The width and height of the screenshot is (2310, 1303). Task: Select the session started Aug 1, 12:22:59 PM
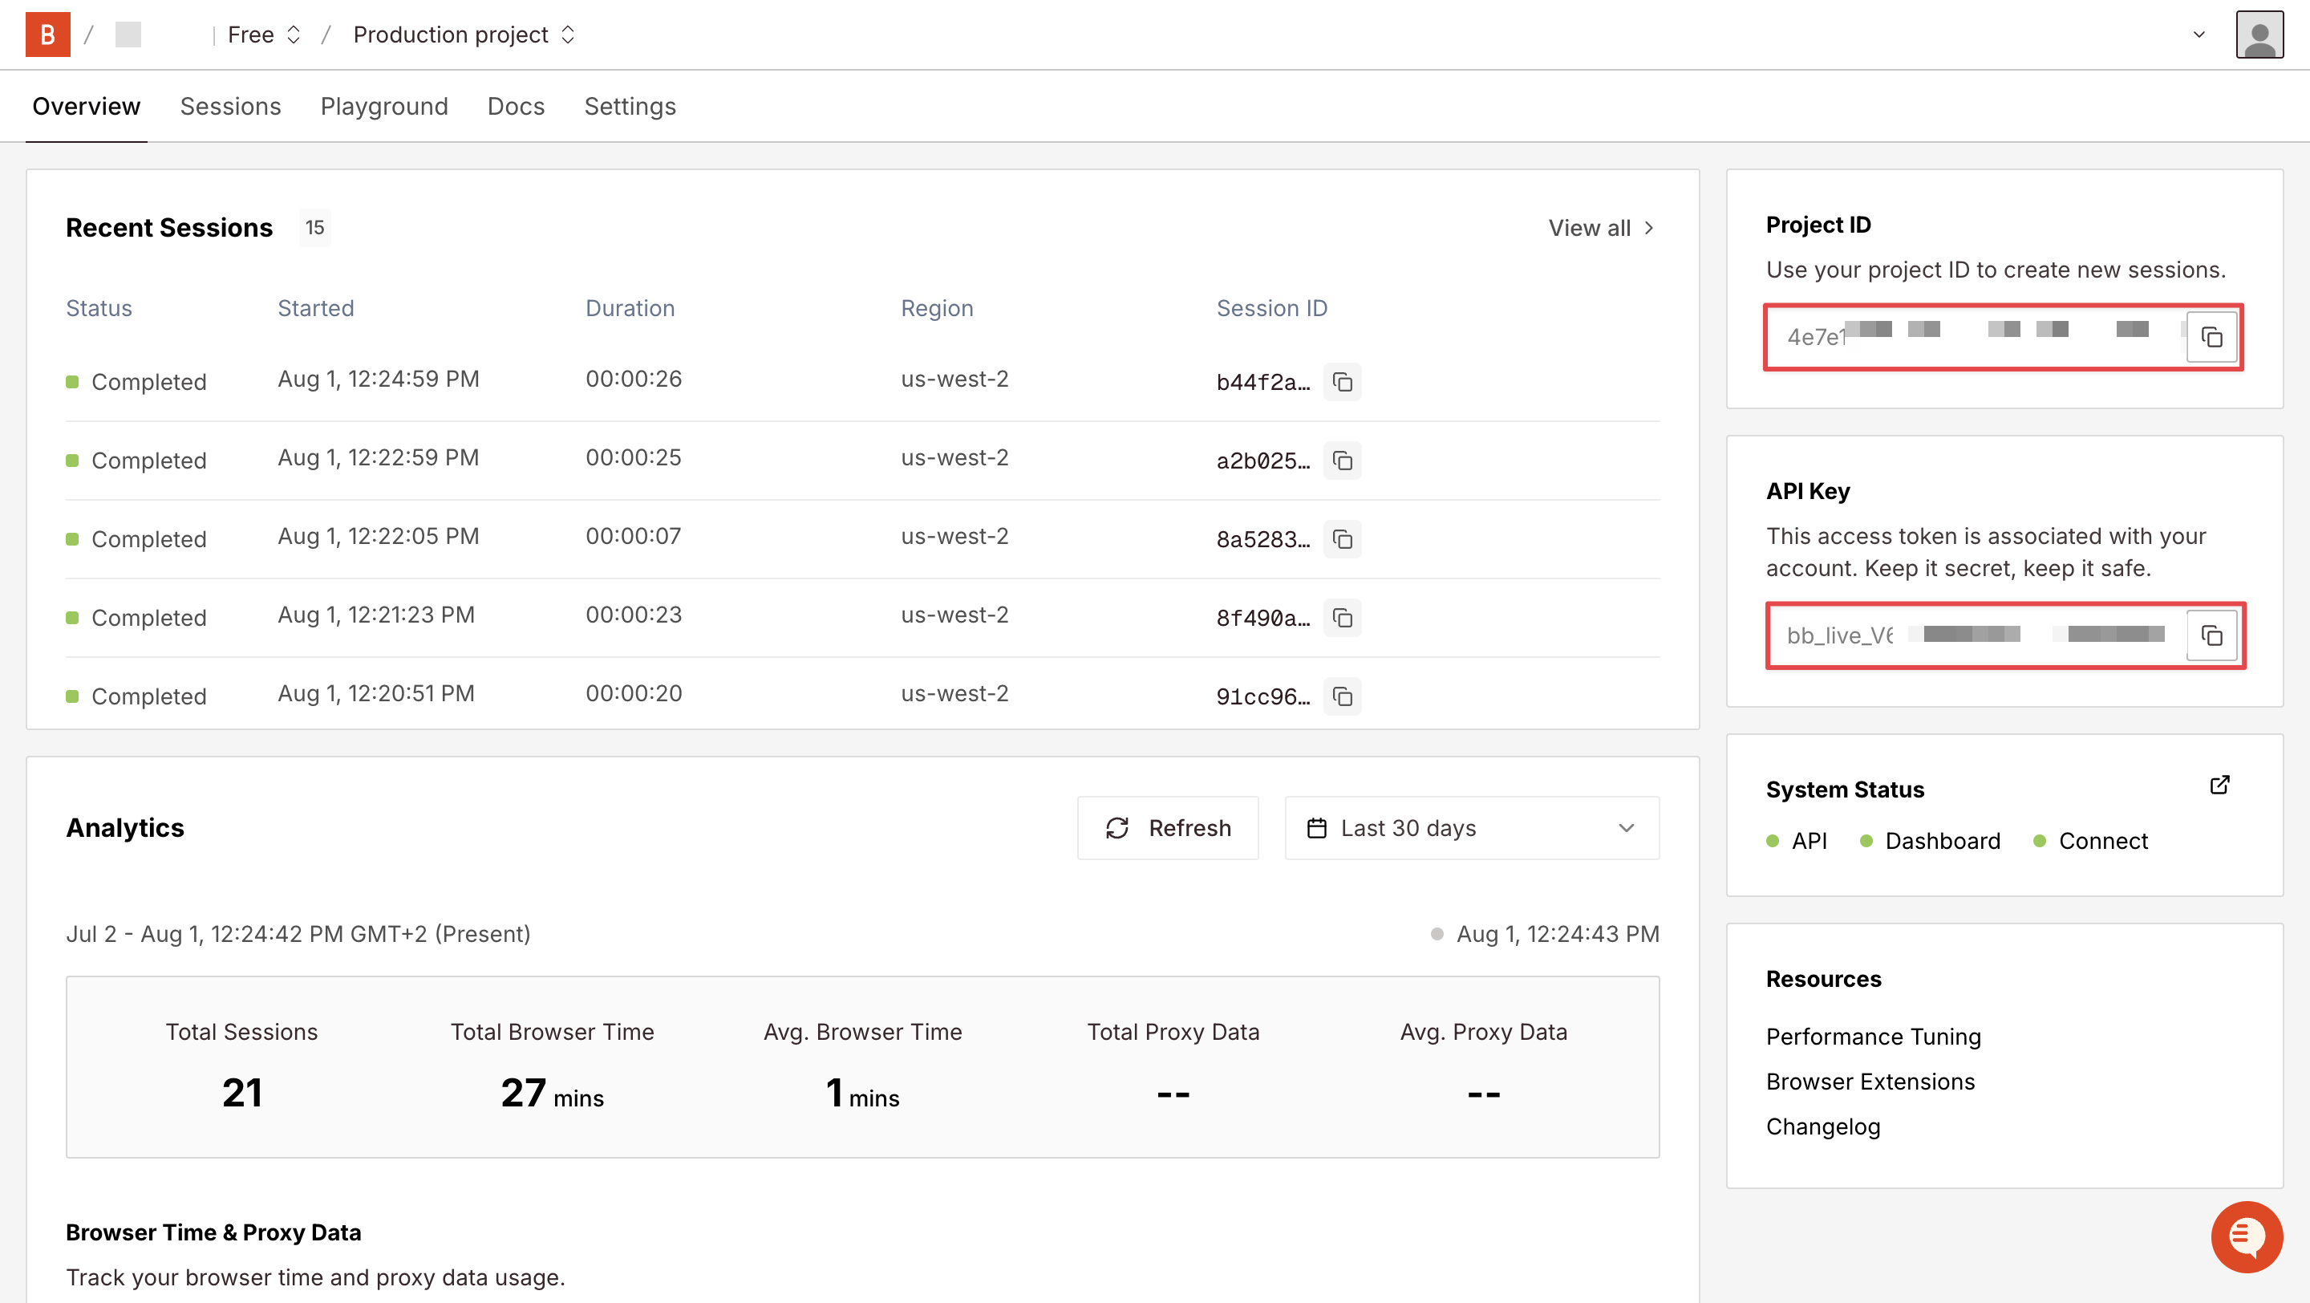pyautogui.click(x=861, y=460)
